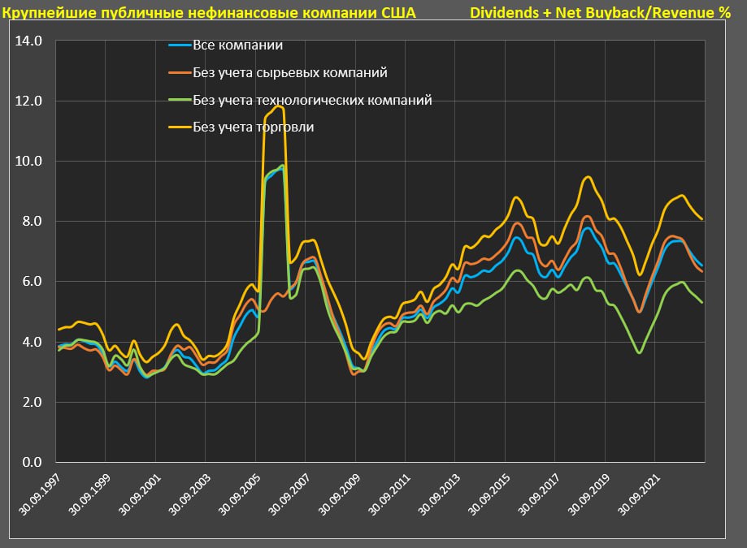Select the 'Без учета технологических компаний' legend text

312,101
